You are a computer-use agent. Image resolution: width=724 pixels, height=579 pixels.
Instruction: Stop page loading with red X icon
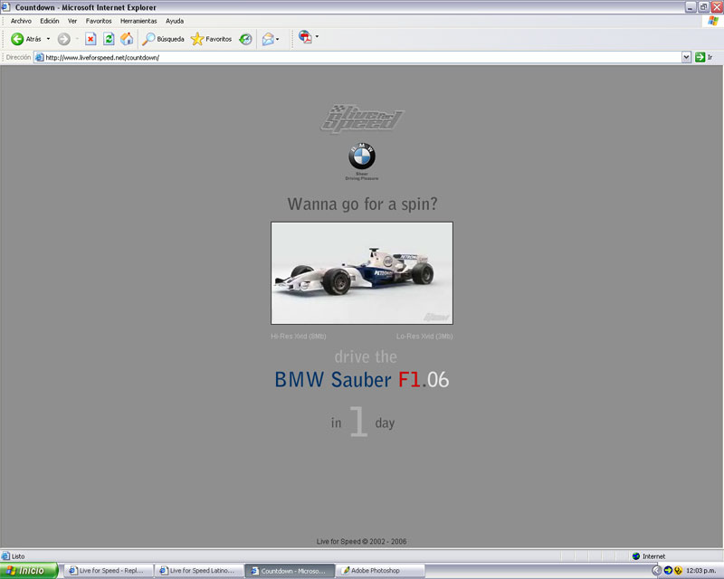(90, 39)
